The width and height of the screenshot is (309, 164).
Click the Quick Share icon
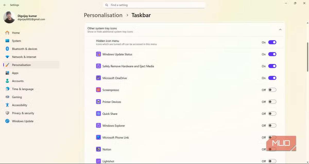pyautogui.click(x=98, y=114)
